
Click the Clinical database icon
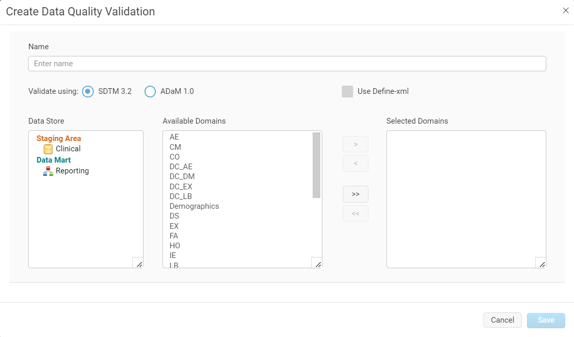coord(48,149)
